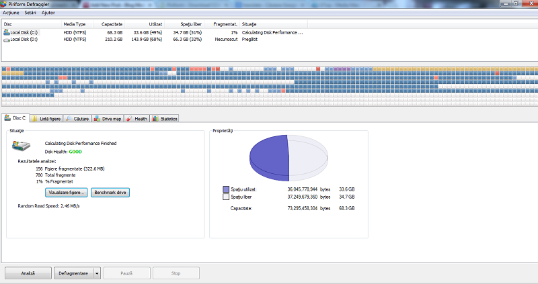Click the Local Disk (D:) drive icon
Screen dimensions: 538x284
(x=7, y=40)
